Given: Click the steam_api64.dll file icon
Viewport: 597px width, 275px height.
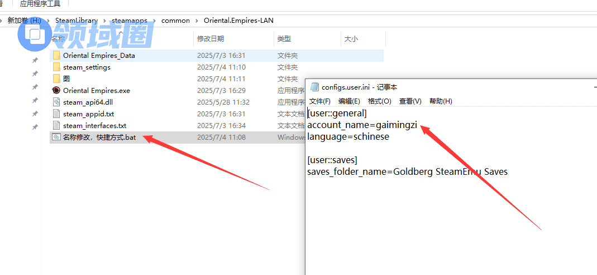Looking at the screenshot, I should point(56,102).
